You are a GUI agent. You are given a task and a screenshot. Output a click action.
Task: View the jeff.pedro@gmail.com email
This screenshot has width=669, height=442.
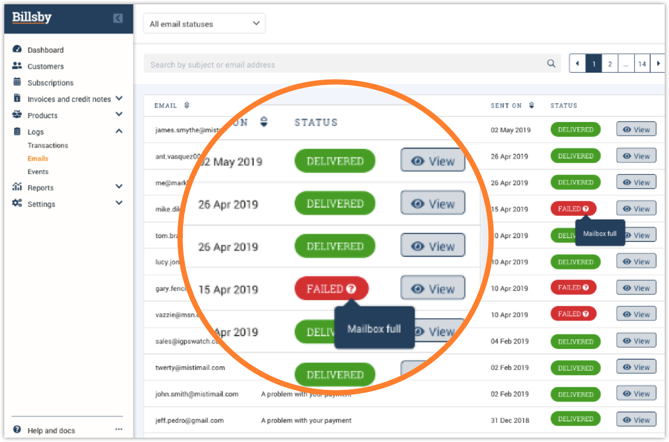point(636,419)
